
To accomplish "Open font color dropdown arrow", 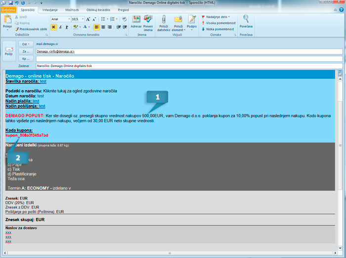I will click(89, 27).
